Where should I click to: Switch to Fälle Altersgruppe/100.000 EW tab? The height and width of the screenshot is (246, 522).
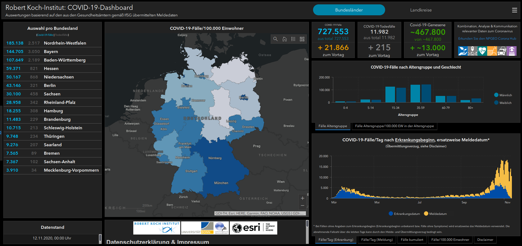[394, 126]
